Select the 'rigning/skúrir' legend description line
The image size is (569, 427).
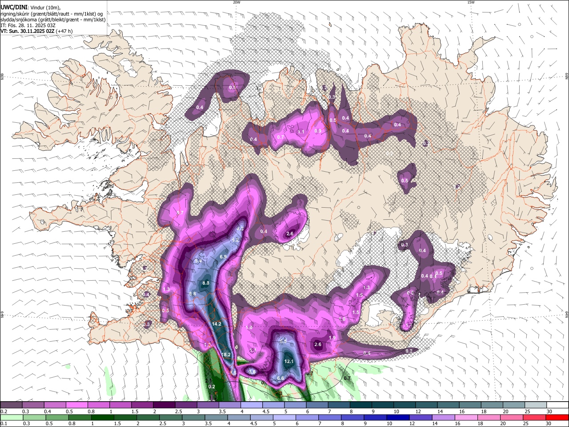[52, 14]
